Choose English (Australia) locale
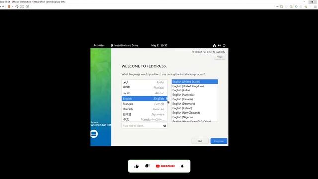The image size is (318, 179). point(195,95)
